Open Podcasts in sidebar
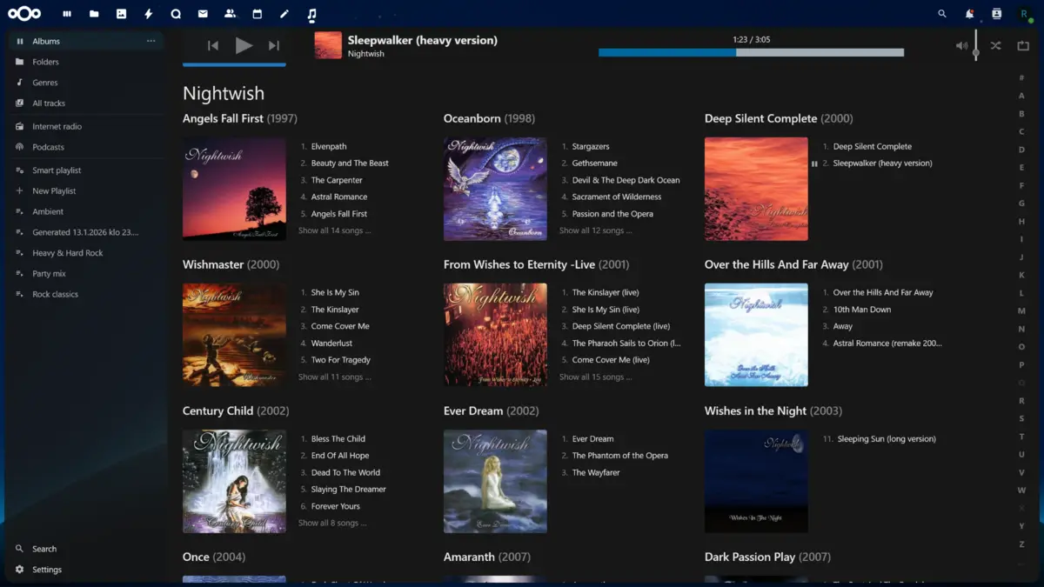The image size is (1044, 587). pyautogui.click(x=87, y=147)
